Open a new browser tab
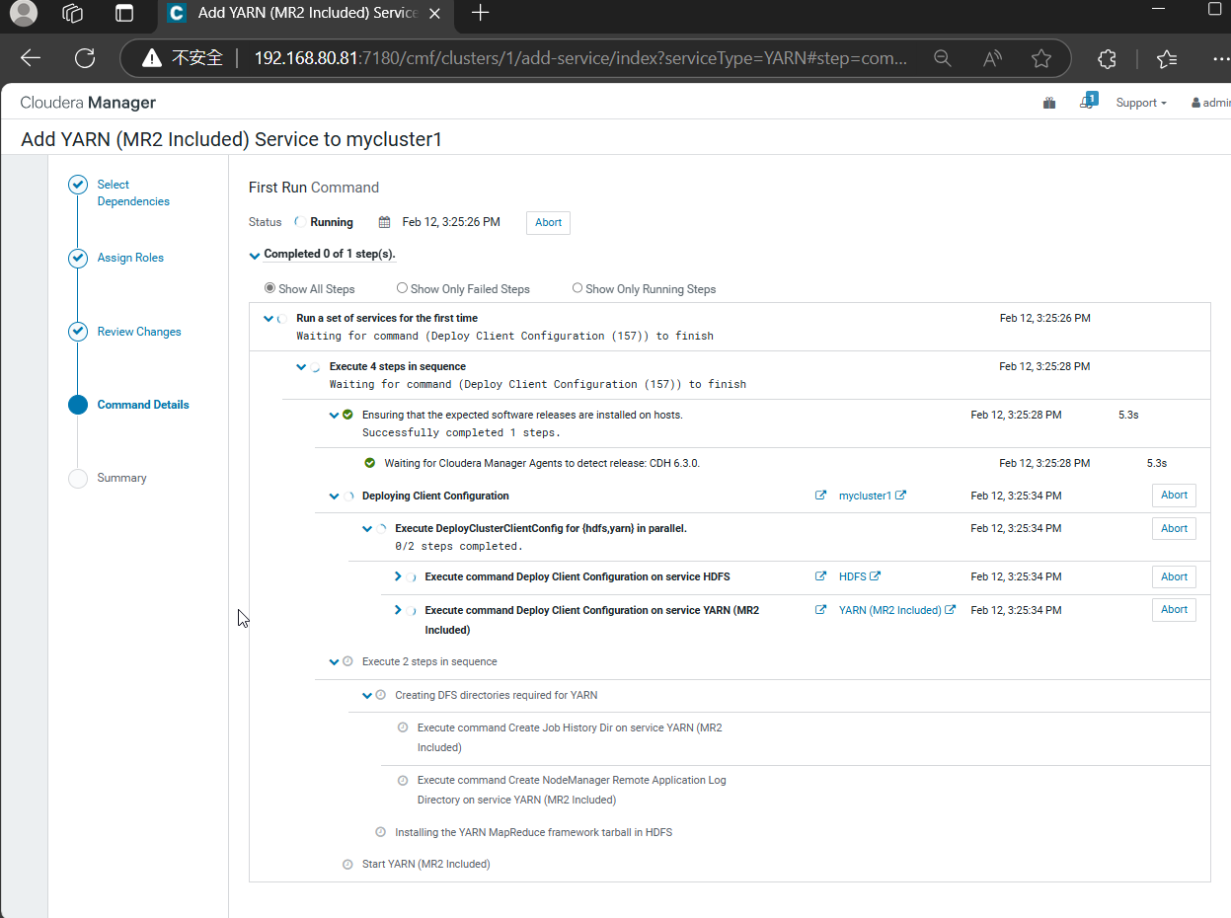 point(480,13)
